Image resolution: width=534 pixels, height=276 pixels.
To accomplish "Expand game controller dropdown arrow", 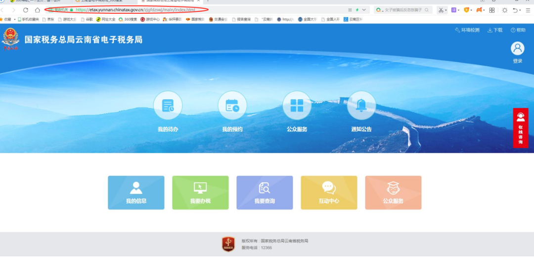I will 484,10.
